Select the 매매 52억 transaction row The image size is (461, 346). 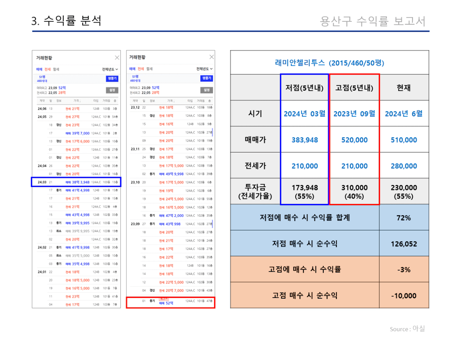[171, 302]
